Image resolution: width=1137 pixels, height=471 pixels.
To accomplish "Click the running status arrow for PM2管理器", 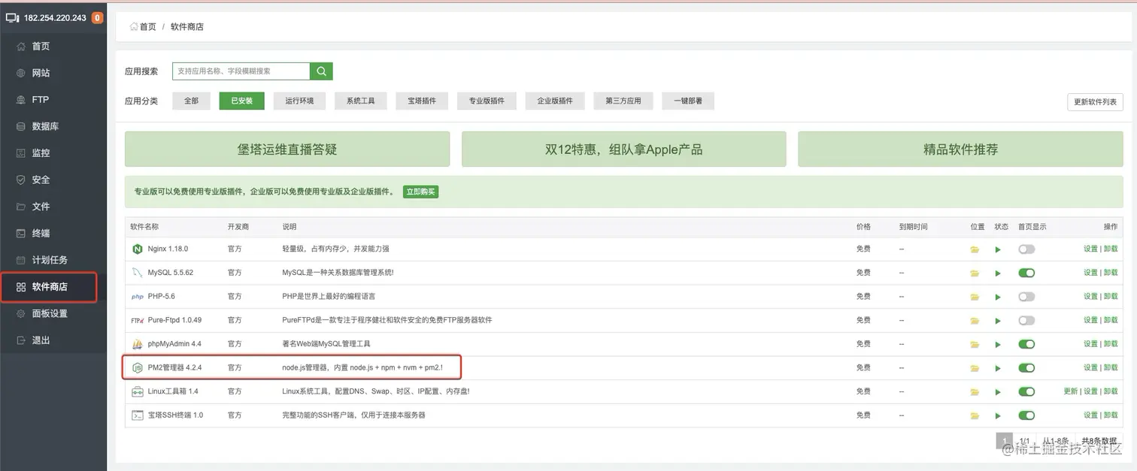I will (x=998, y=368).
